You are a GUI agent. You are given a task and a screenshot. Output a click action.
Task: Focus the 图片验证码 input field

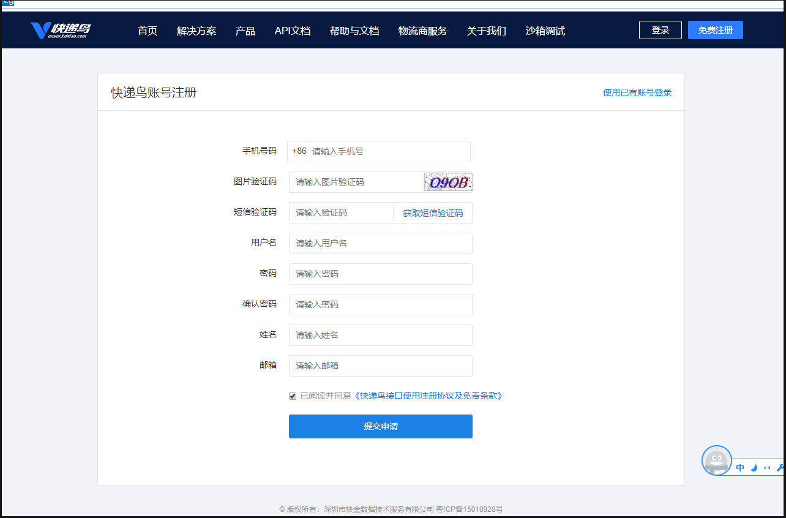coord(356,182)
